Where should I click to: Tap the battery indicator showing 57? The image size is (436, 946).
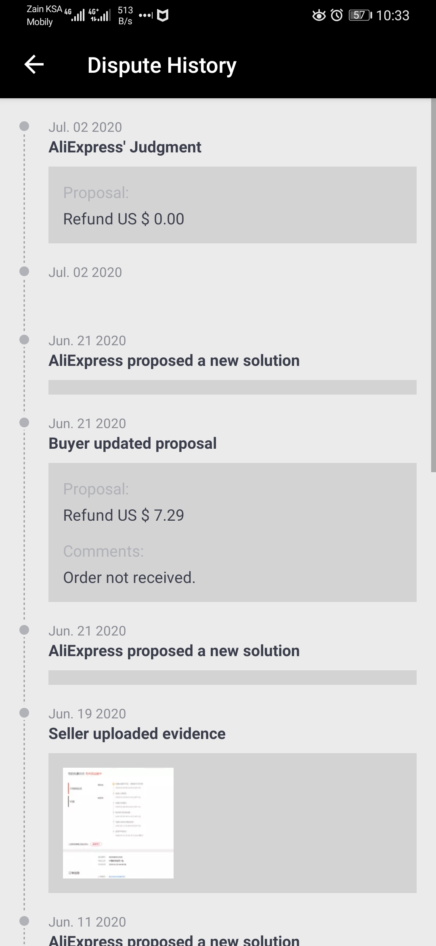click(x=360, y=15)
